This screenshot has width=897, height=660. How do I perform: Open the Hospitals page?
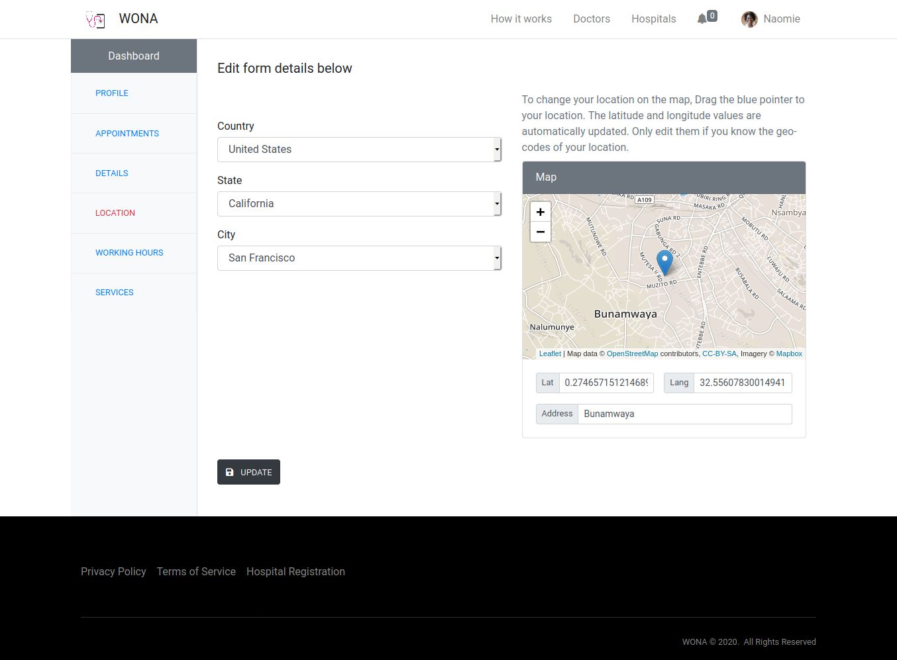click(654, 19)
